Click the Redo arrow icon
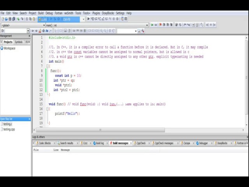 click(x=22, y=19)
